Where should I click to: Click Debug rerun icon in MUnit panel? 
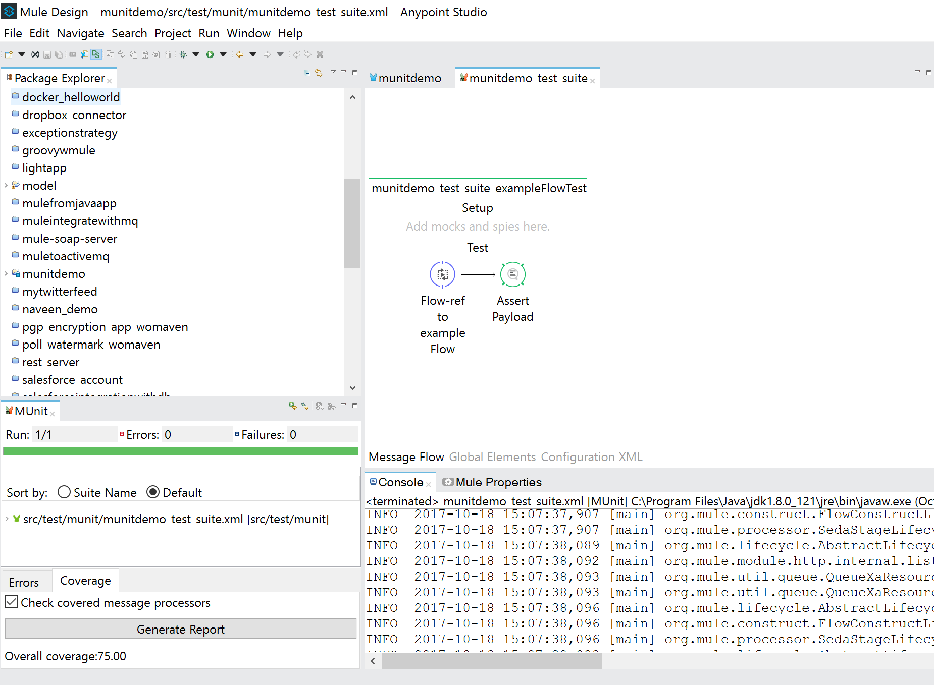tap(304, 406)
